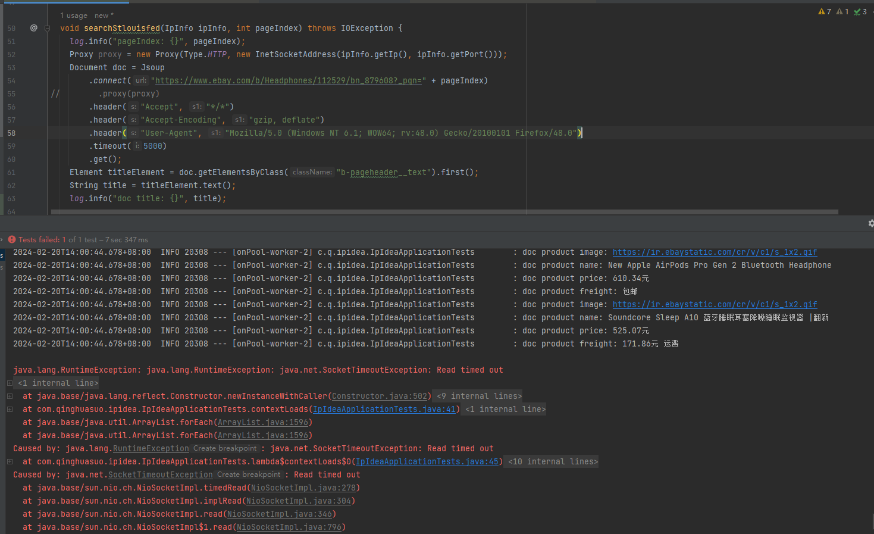This screenshot has width=874, height=534.
Task: Open NioSocketImpl.java:346 link
Action: click(280, 514)
